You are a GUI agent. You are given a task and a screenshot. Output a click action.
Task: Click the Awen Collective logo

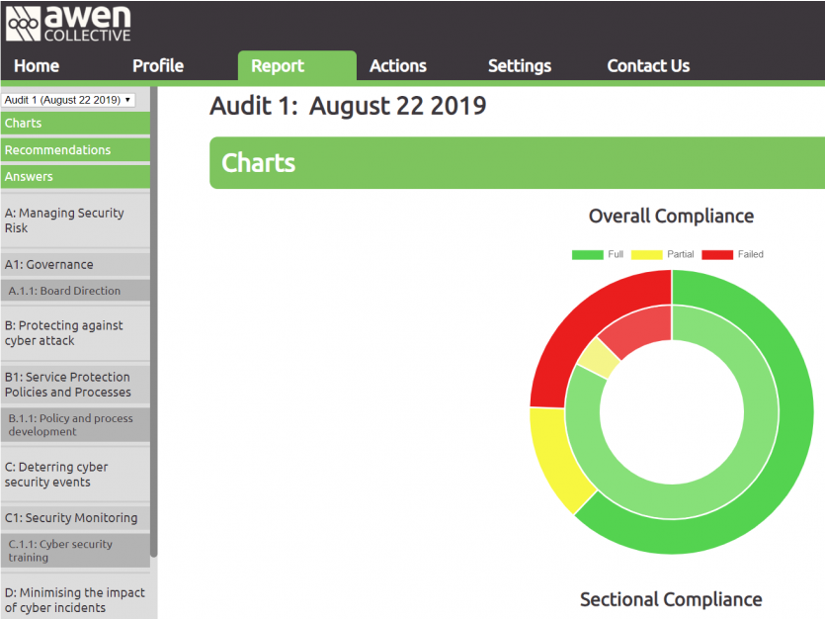coord(68,24)
